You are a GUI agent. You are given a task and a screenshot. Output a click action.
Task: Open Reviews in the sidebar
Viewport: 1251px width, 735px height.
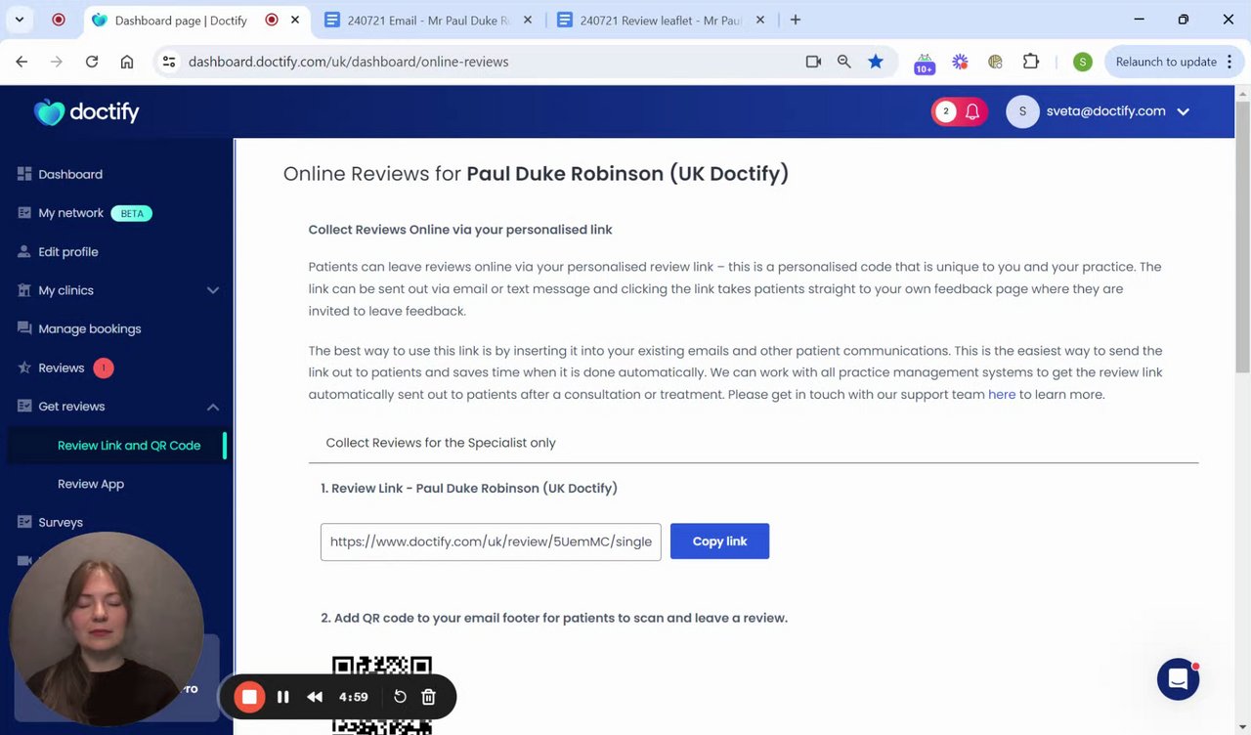pos(62,367)
